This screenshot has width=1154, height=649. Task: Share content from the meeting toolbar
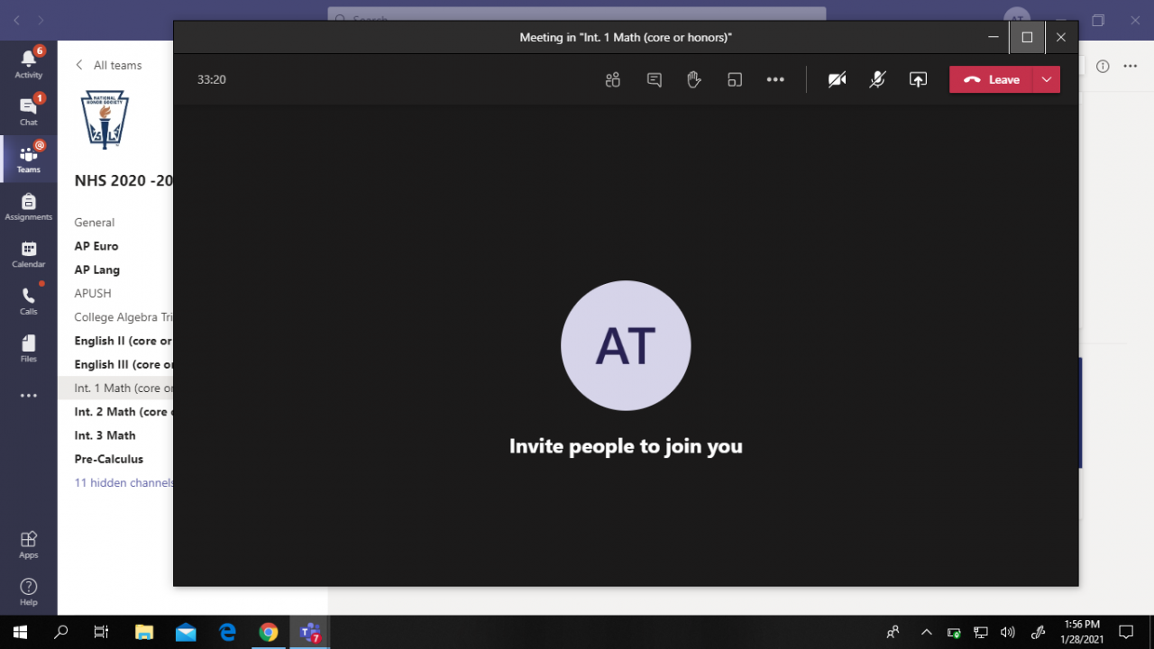tap(918, 79)
